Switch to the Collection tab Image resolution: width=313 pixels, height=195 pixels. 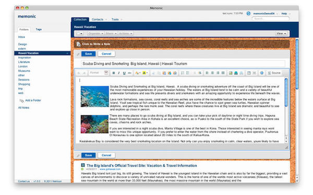point(80,19)
